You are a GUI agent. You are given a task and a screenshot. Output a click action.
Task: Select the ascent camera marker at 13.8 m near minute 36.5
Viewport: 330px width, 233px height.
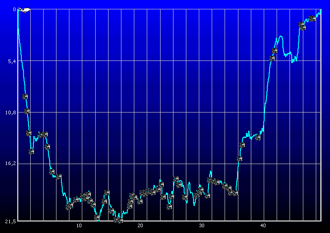click(x=242, y=145)
